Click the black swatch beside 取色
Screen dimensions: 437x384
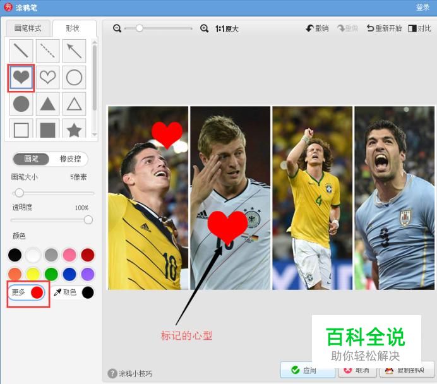pyautogui.click(x=88, y=292)
